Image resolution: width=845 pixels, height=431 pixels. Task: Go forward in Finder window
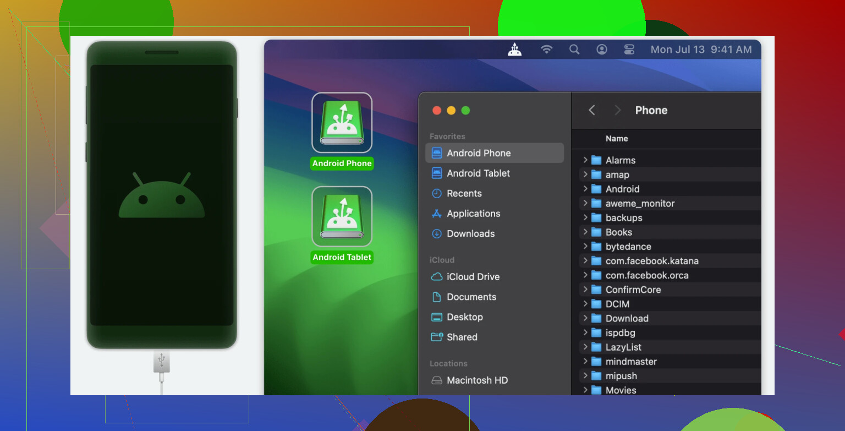617,110
